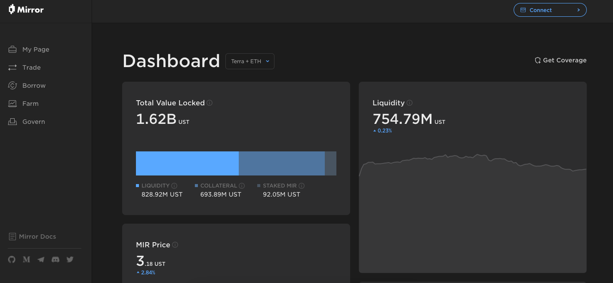Click the Get Coverage link text
This screenshot has width=613, height=283.
pos(565,60)
